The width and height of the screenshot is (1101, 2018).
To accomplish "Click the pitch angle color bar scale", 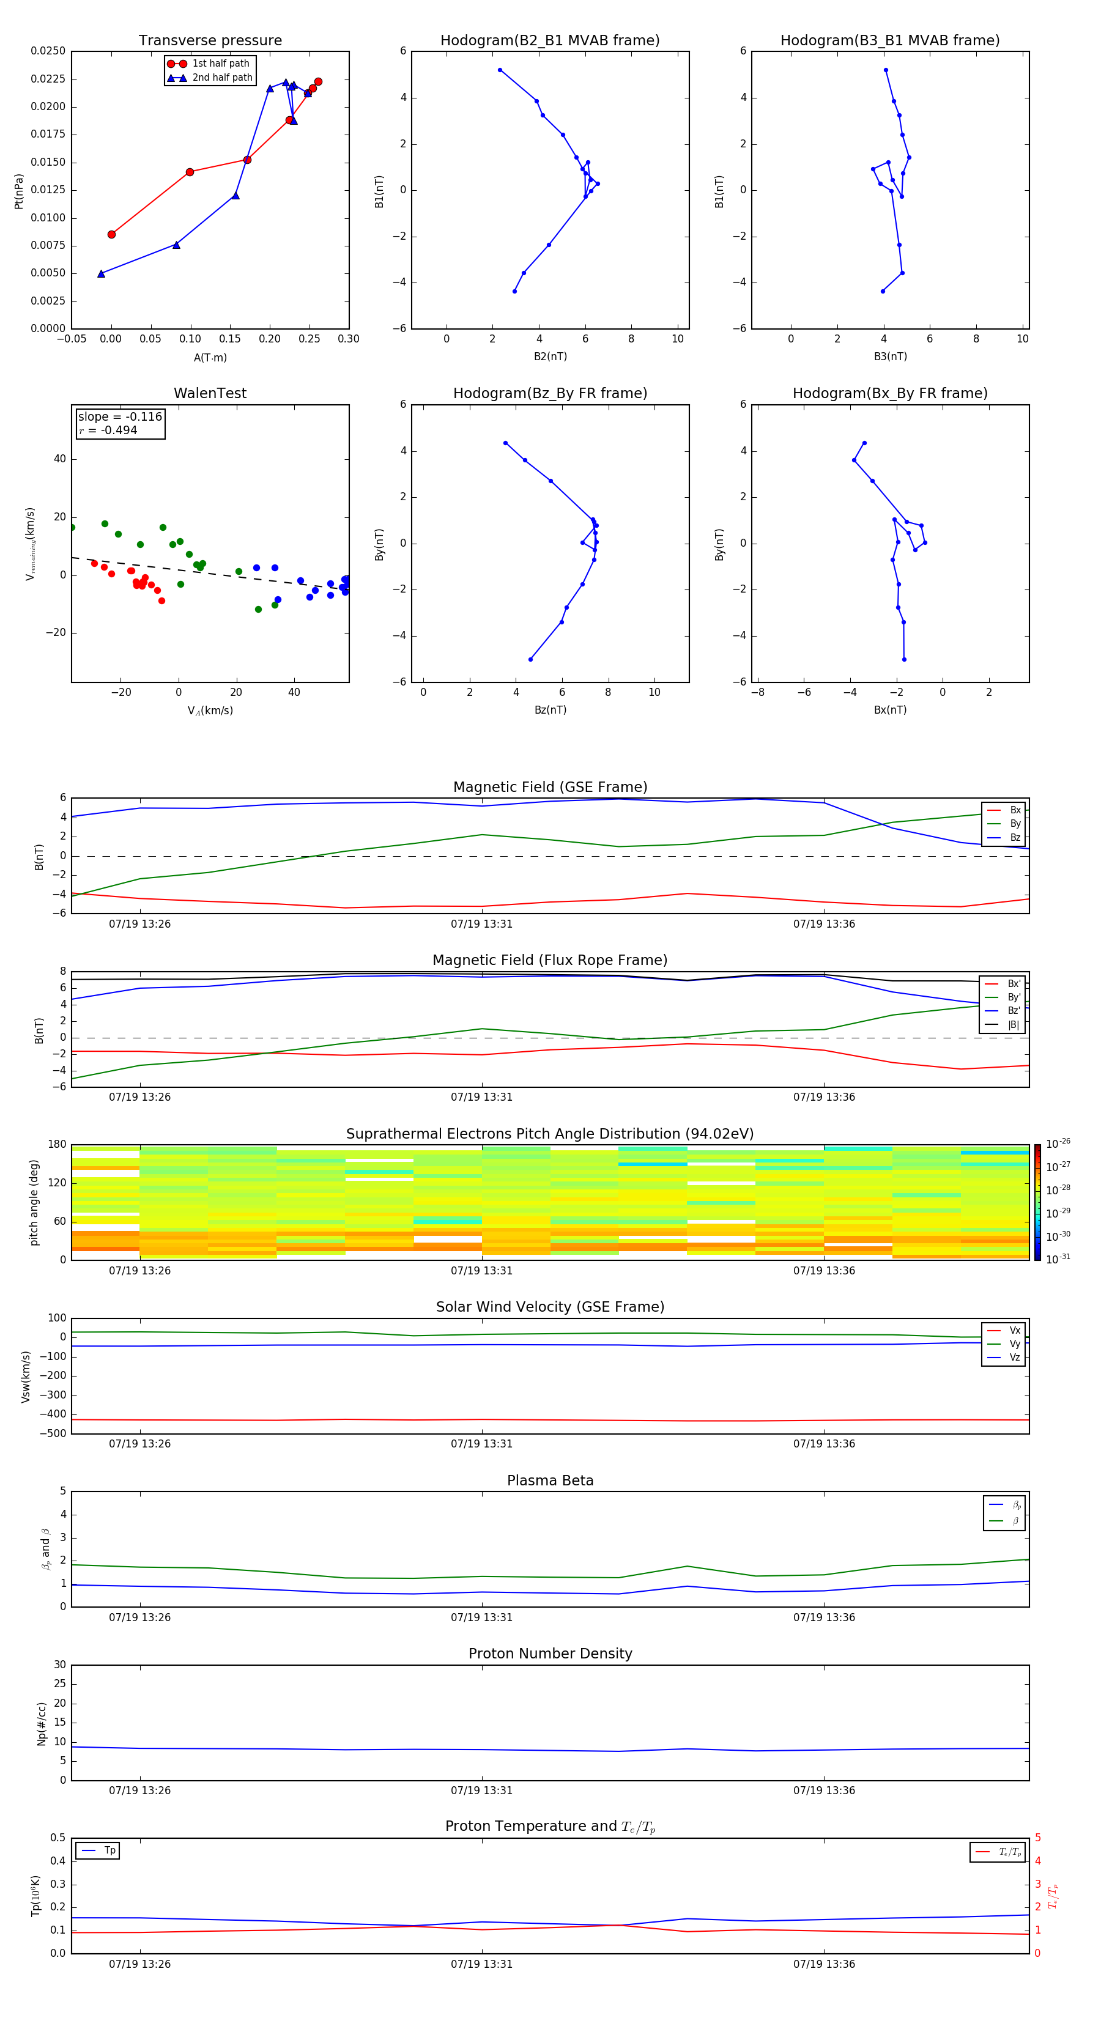I will pyautogui.click(x=1037, y=1202).
